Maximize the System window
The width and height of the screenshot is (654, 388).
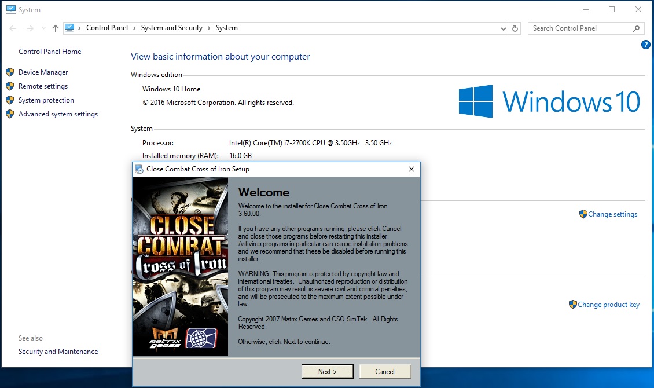611,9
